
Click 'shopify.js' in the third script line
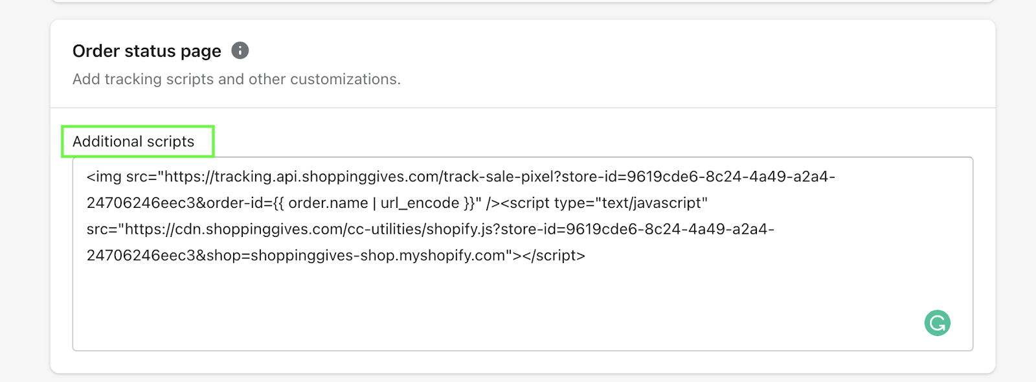462,229
